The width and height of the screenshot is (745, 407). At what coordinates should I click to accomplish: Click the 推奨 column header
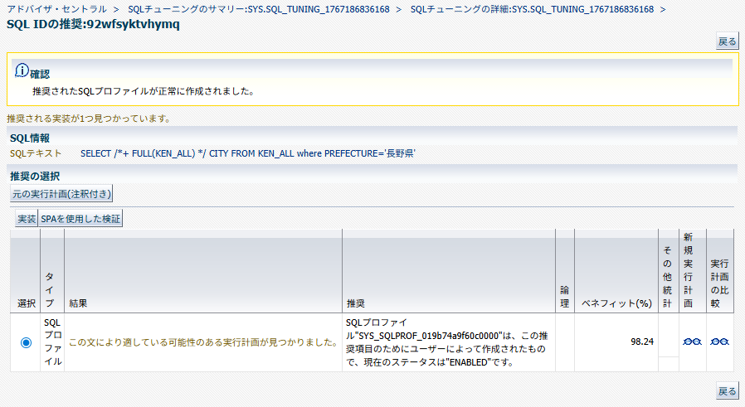[355, 303]
